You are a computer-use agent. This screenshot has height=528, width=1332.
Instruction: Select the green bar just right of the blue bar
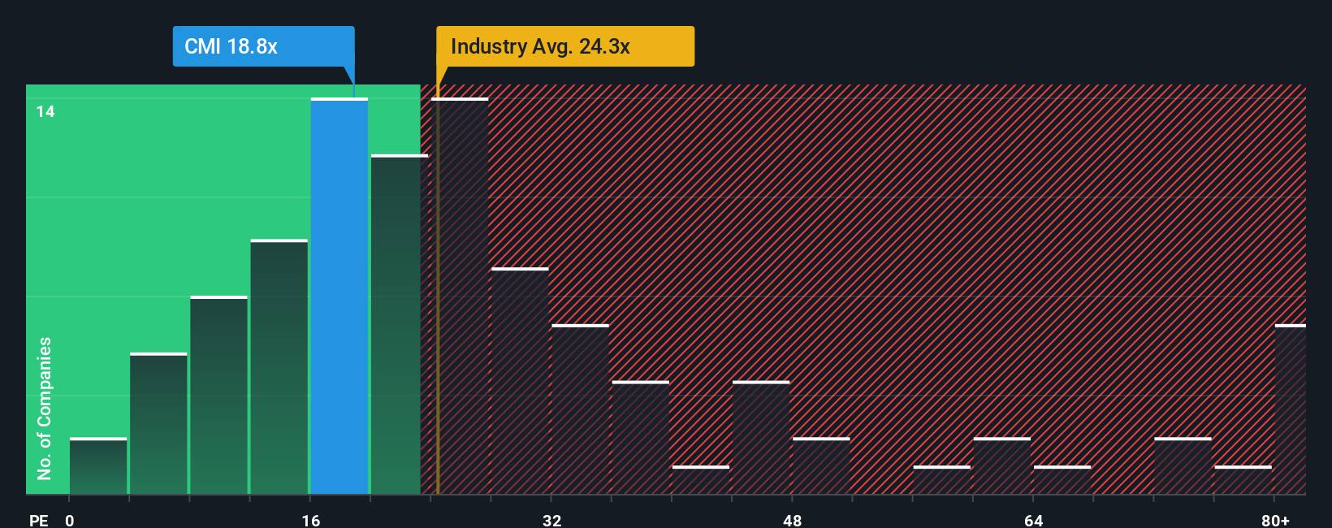[x=400, y=324]
